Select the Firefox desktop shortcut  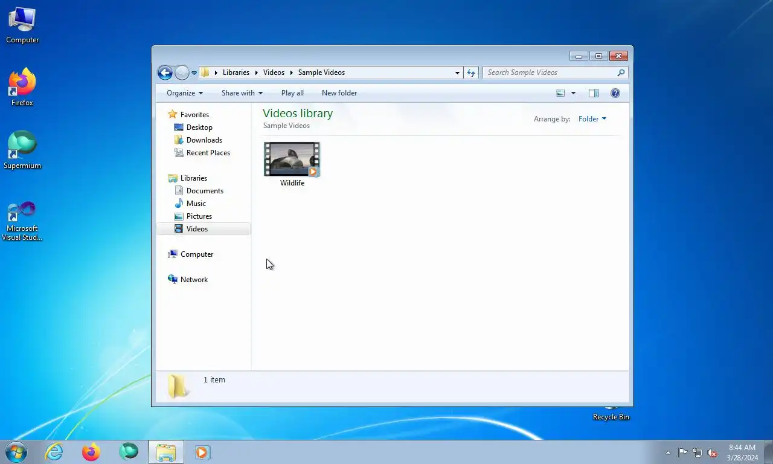click(x=22, y=88)
